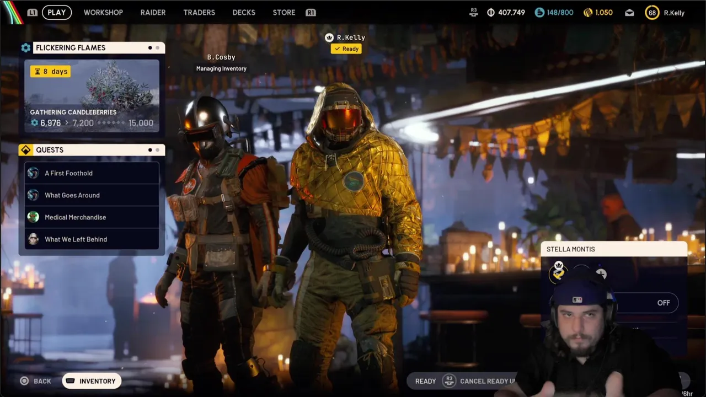706x397 pixels.
Task: Select second page dot of Quests panel
Action: pyautogui.click(x=157, y=150)
